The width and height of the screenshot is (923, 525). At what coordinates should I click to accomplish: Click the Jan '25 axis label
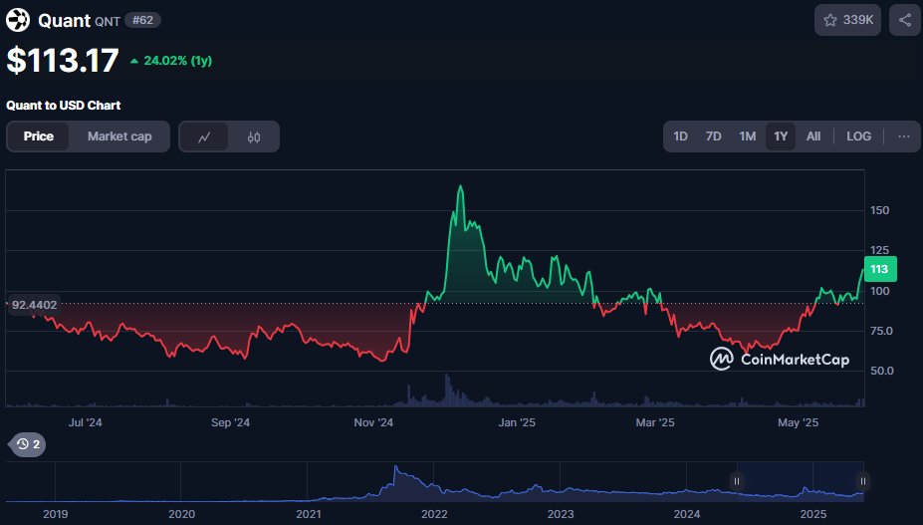(x=517, y=422)
